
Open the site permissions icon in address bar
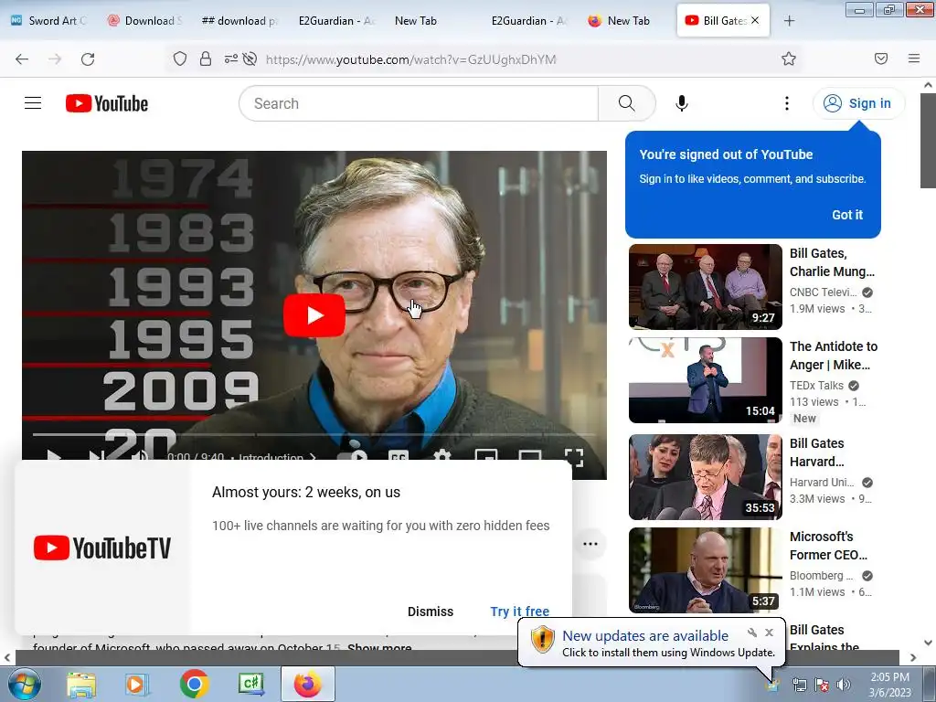[230, 58]
